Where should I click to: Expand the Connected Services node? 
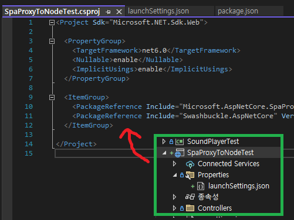[x=174, y=164]
